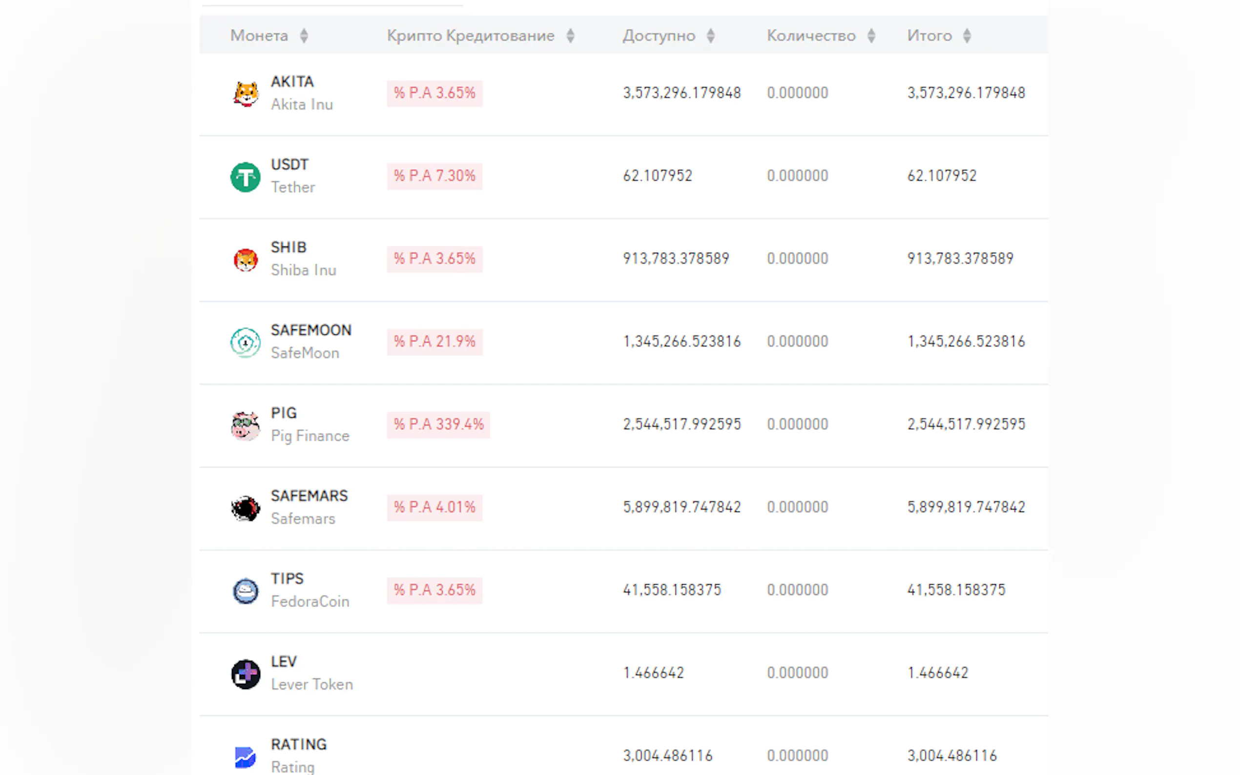Sort by Крипто Кредитование column arrows
The height and width of the screenshot is (775, 1240).
point(570,35)
